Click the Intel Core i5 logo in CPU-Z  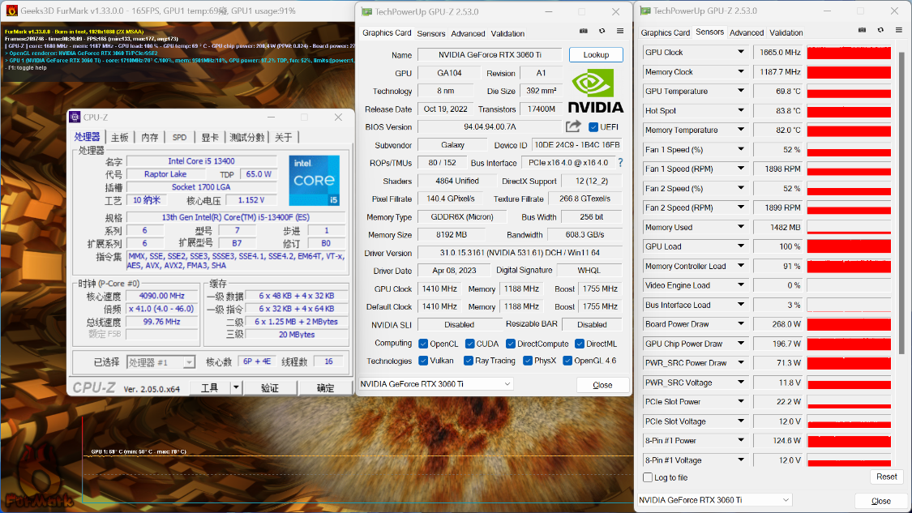coord(314,180)
